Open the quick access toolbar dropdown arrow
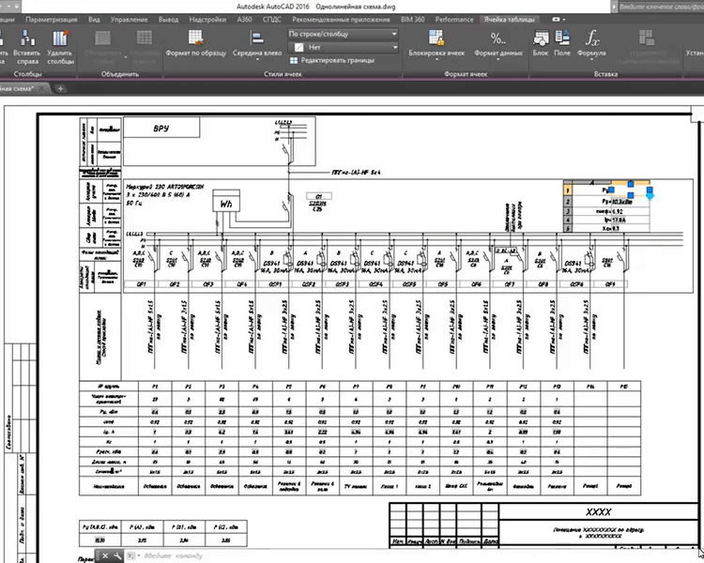Image resolution: width=704 pixels, height=563 pixels. tap(17, 7)
